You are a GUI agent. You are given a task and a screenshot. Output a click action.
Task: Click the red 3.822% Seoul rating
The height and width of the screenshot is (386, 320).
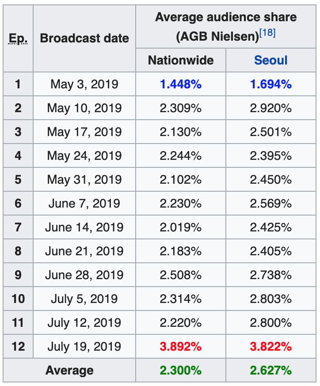pos(270,347)
